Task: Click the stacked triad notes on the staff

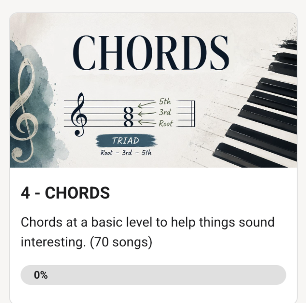Action: click(x=129, y=117)
